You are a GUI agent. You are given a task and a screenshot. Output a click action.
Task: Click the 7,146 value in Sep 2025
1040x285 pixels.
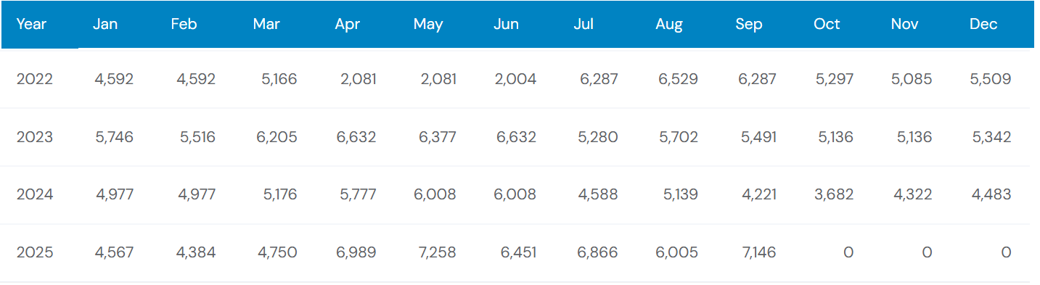(757, 252)
